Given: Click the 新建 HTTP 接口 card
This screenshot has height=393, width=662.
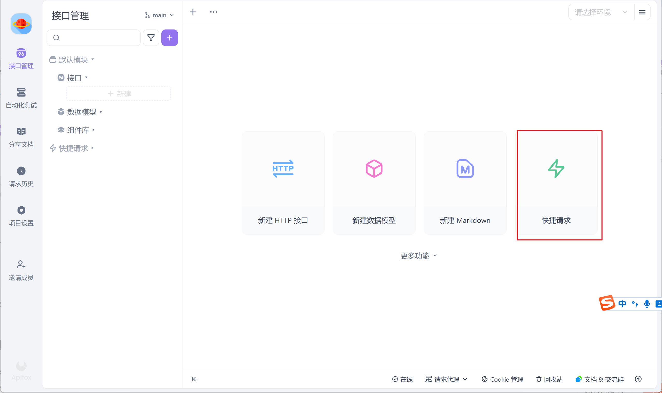Looking at the screenshot, I should [283, 183].
